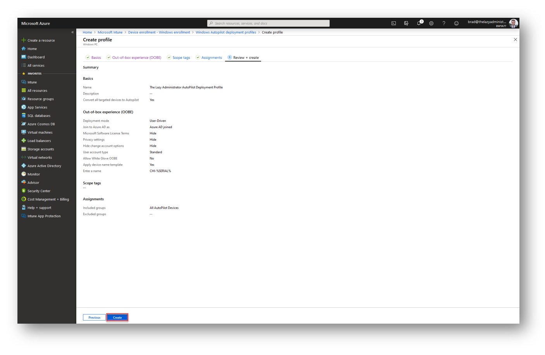Open Storage accounts icon
This screenshot has height=355, width=545.
point(24,149)
